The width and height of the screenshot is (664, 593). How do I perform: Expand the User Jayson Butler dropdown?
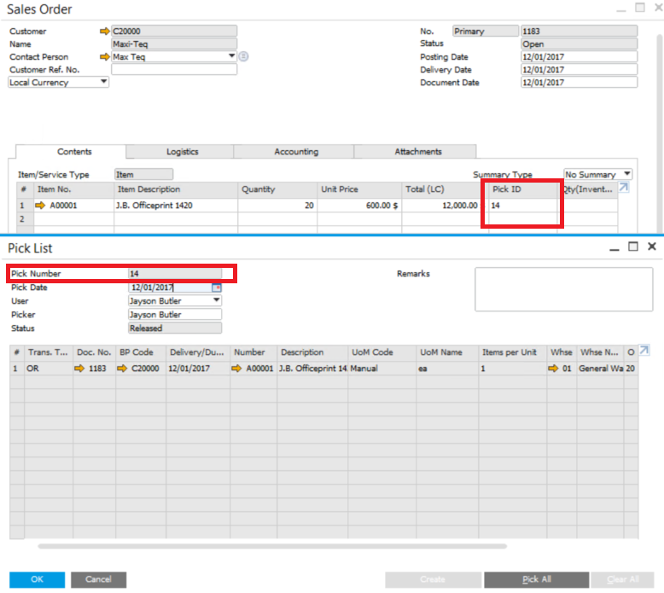(x=216, y=300)
